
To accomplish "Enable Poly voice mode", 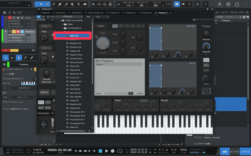I will [206, 60].
